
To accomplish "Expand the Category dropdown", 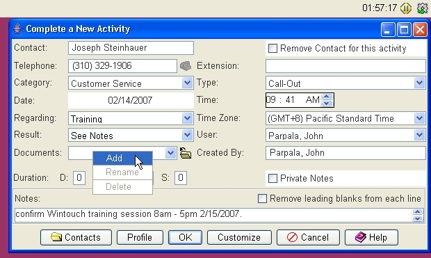I will pos(187,83).
